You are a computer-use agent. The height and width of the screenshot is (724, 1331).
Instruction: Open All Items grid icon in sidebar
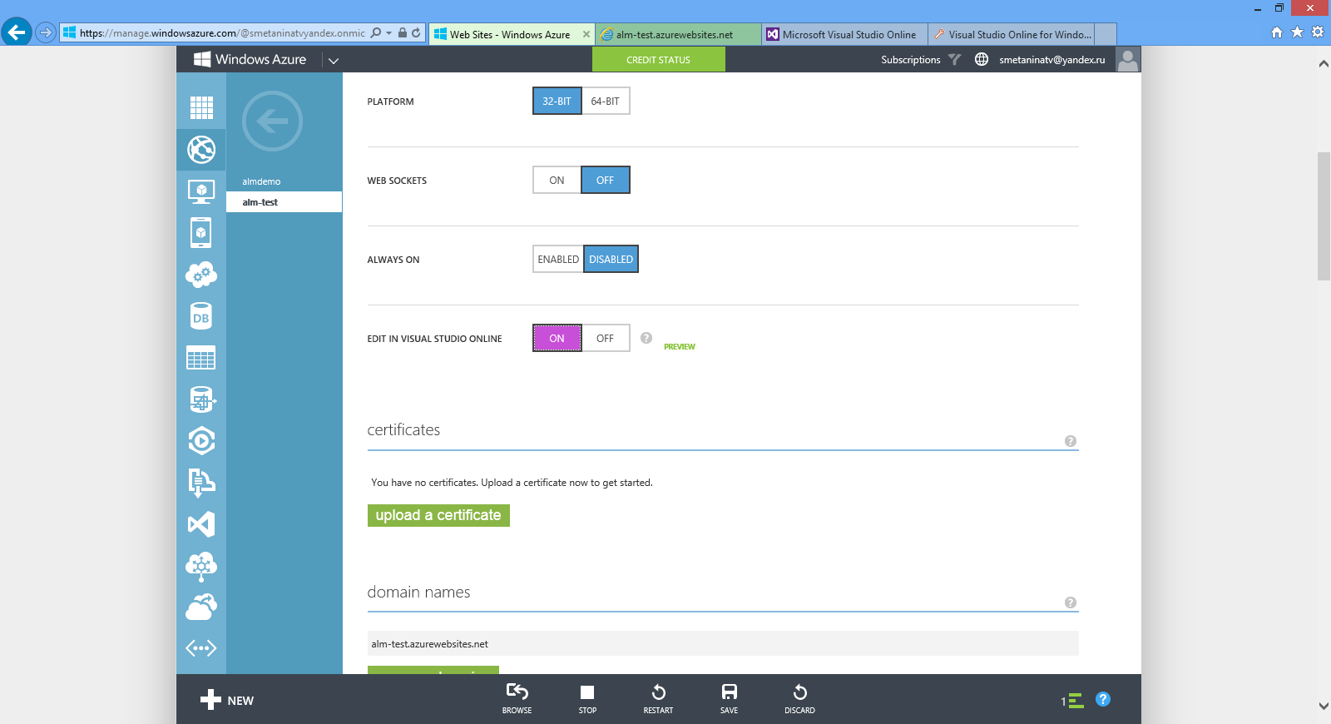click(201, 107)
